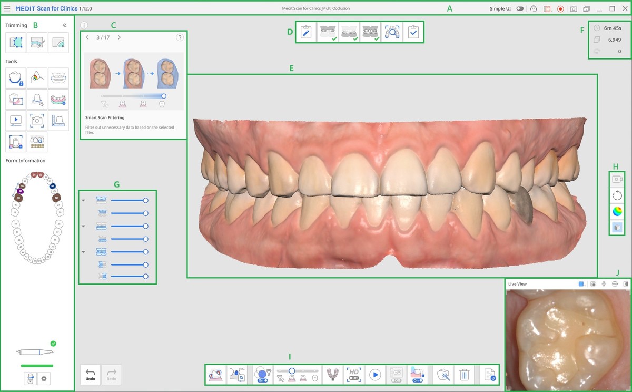This screenshot has width=632, height=392.
Task: Collapse the left tools panel
Action: (x=65, y=25)
